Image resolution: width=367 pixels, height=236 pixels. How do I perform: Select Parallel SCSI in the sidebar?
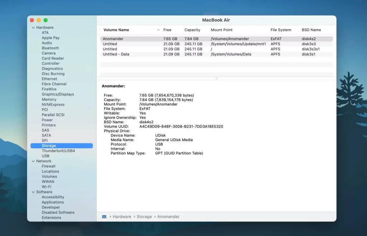coord(53,115)
